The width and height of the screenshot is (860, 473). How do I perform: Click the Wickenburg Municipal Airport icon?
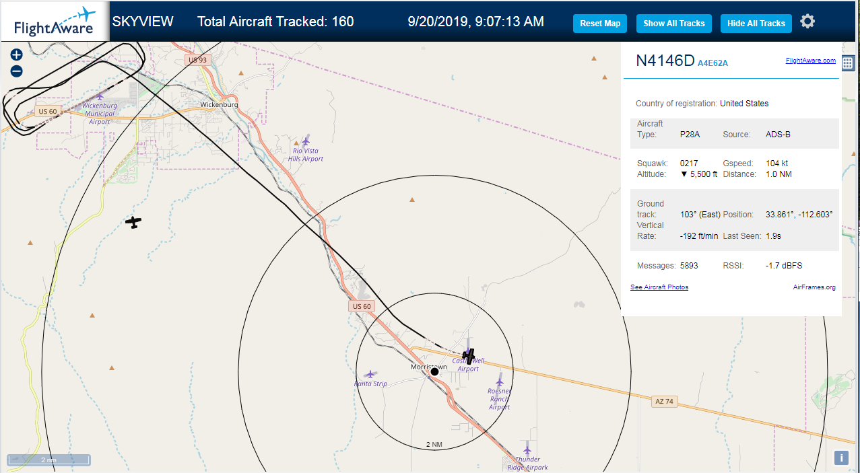101,96
